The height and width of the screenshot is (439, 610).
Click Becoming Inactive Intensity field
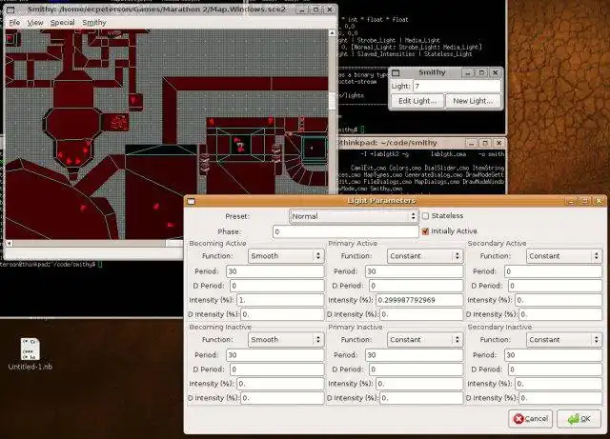coord(280,384)
